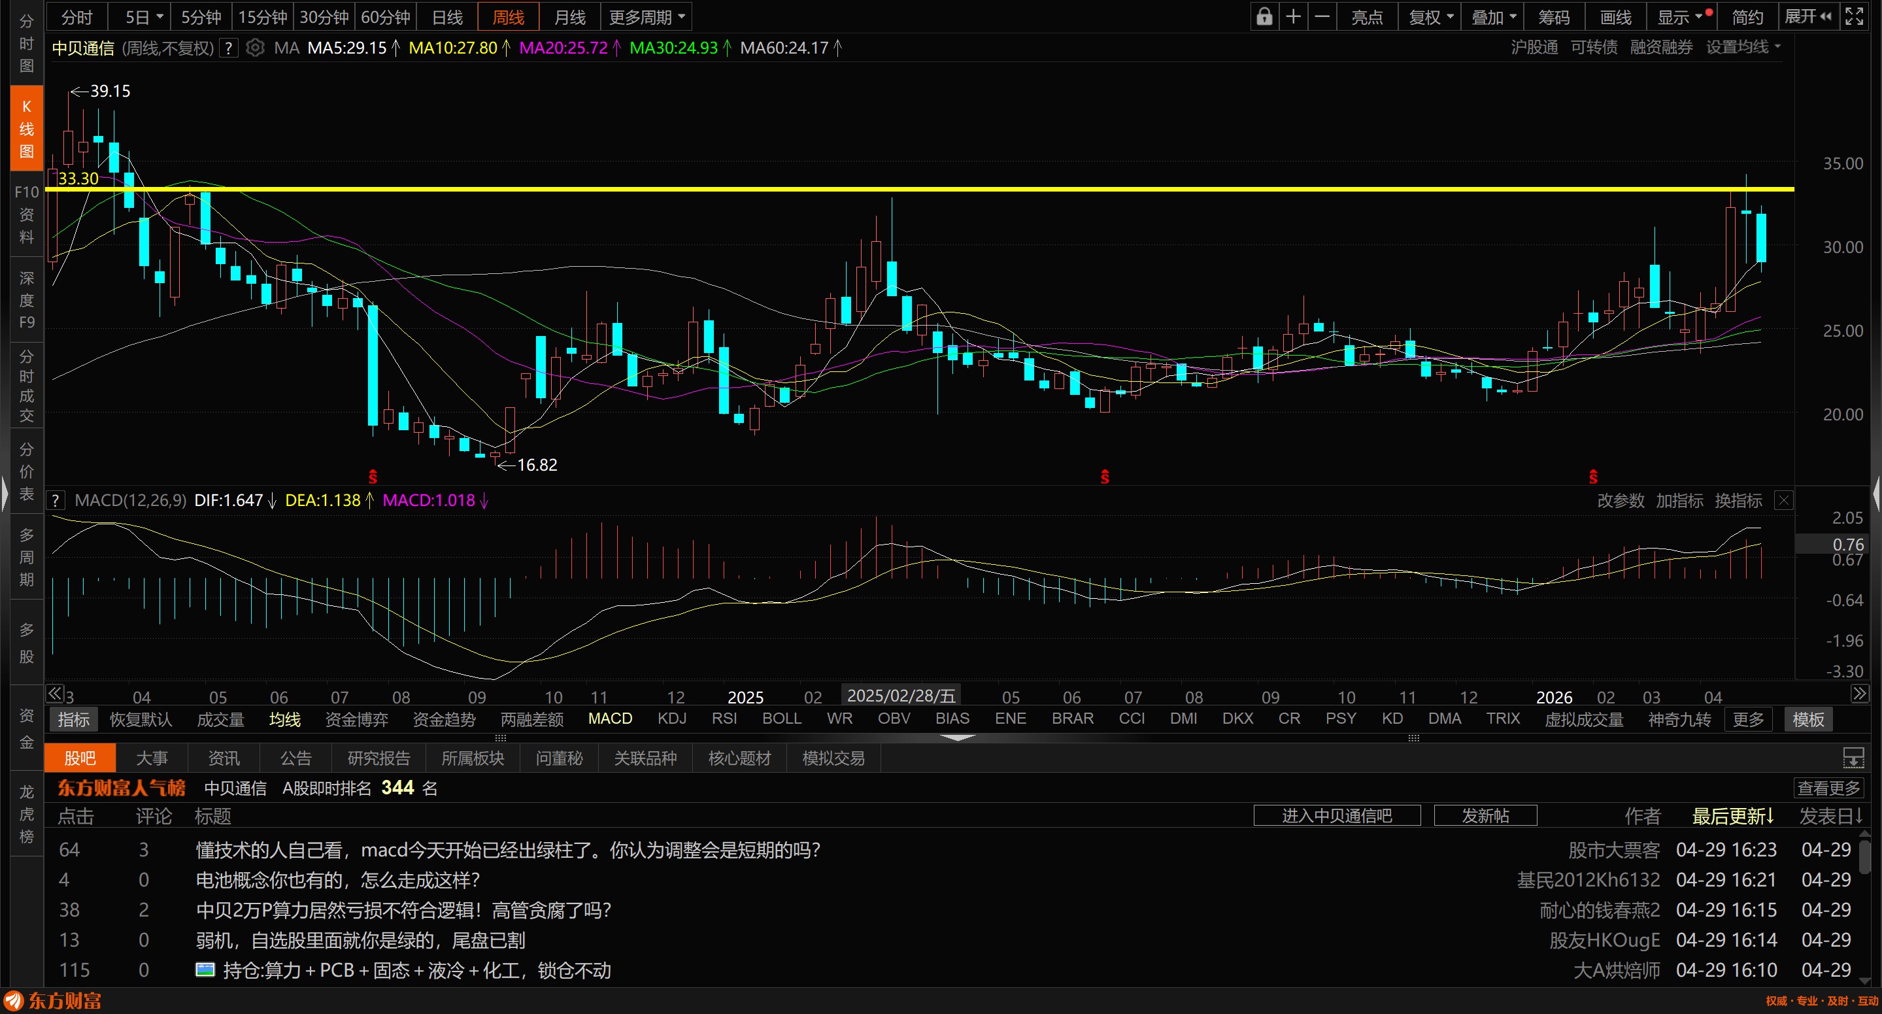Click the image icon in 持仓 post
Screen dimensions: 1882x1014
tap(205, 970)
